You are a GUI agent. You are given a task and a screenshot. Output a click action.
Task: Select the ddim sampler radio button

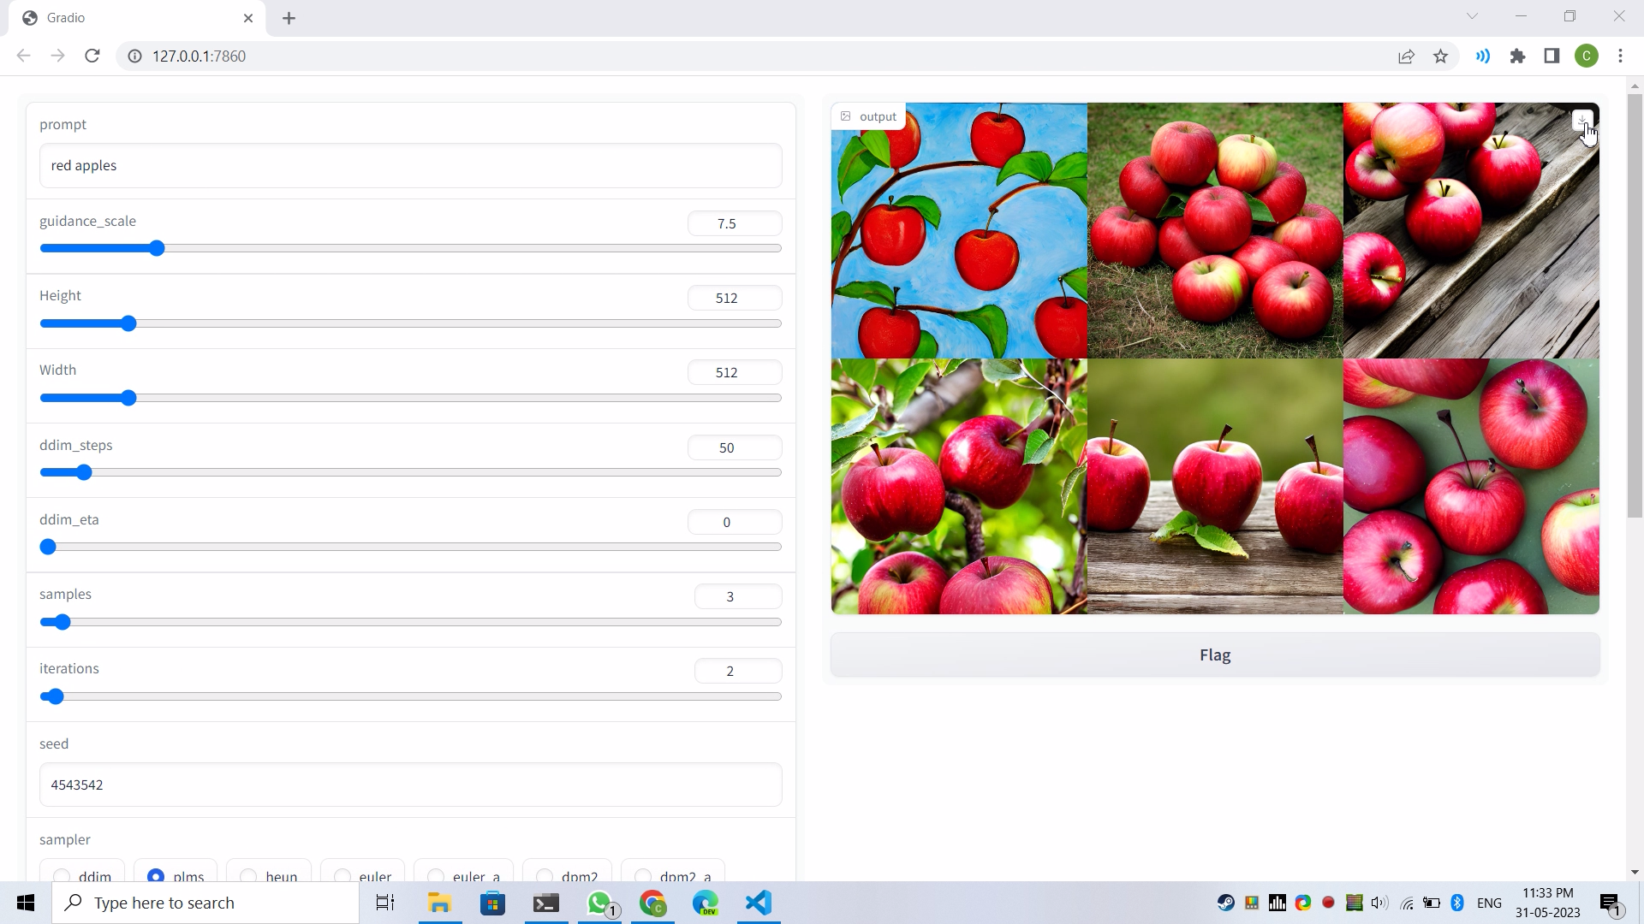point(62,876)
